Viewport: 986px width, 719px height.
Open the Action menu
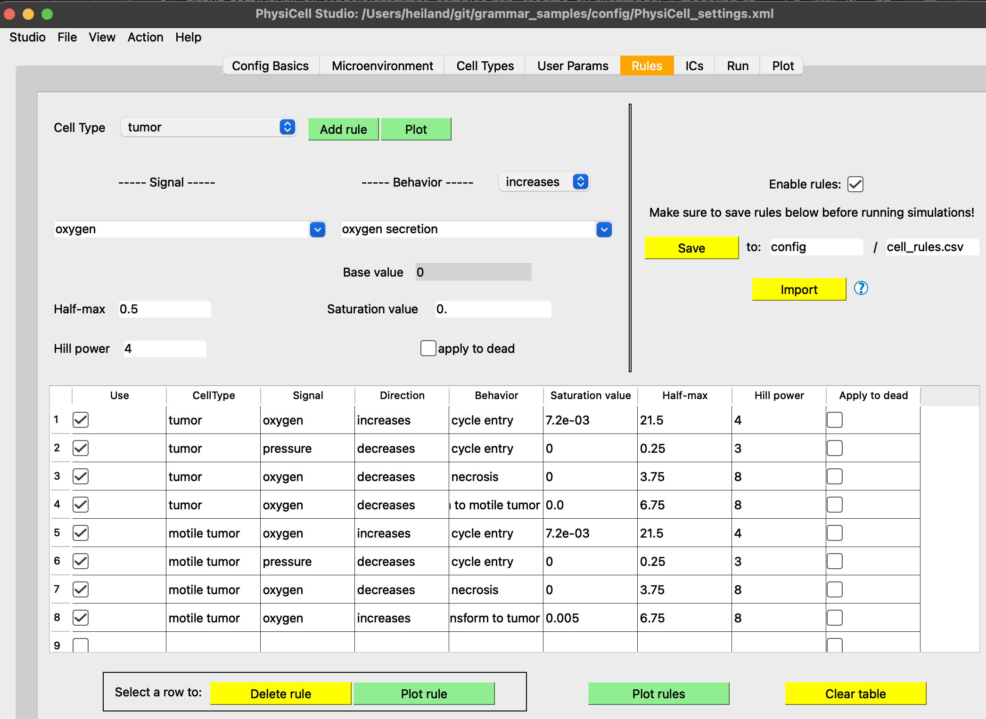(146, 37)
